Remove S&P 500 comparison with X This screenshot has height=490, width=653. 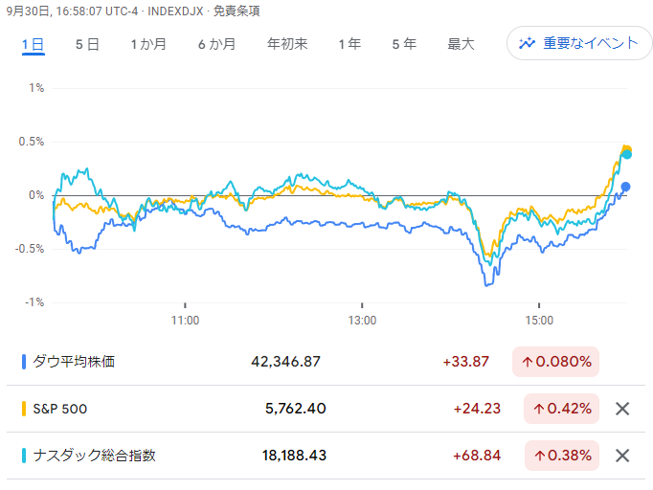coord(622,409)
